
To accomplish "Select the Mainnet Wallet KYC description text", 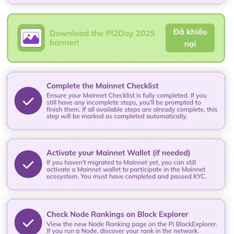I will 126,170.
